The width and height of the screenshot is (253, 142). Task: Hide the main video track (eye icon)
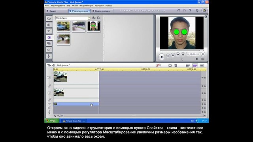click(x=202, y=78)
